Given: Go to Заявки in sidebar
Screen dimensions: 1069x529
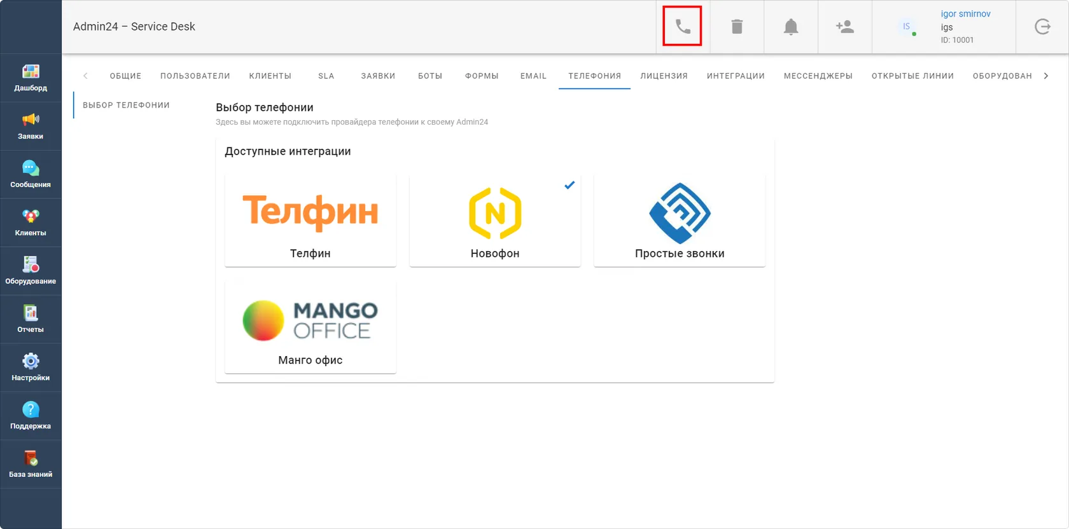Looking at the screenshot, I should tap(31, 127).
